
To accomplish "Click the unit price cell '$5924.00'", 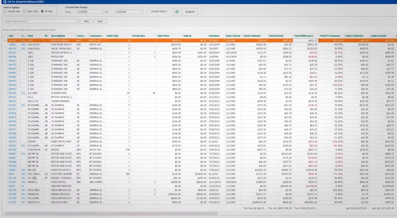I will (x=169, y=45).
